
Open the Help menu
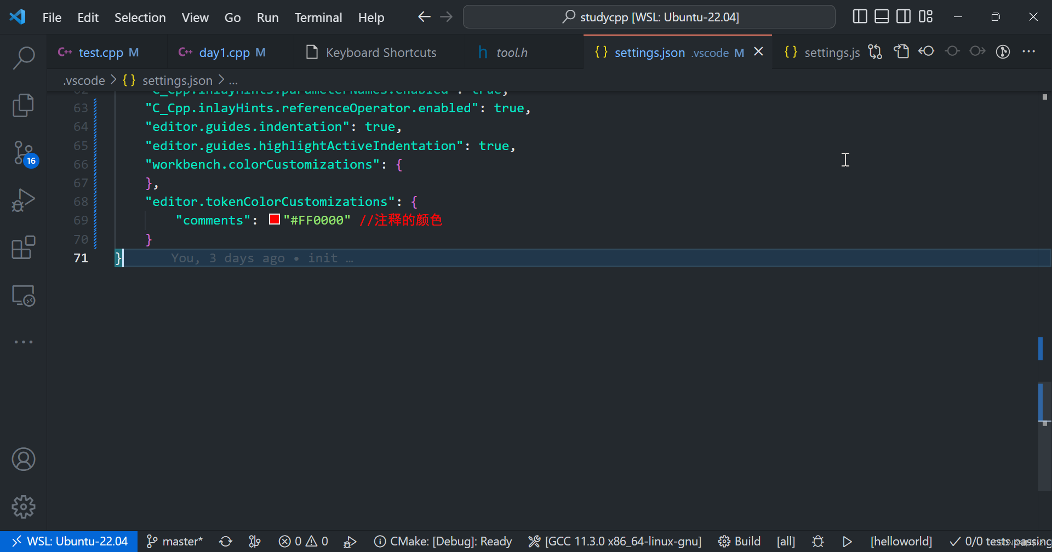point(371,18)
